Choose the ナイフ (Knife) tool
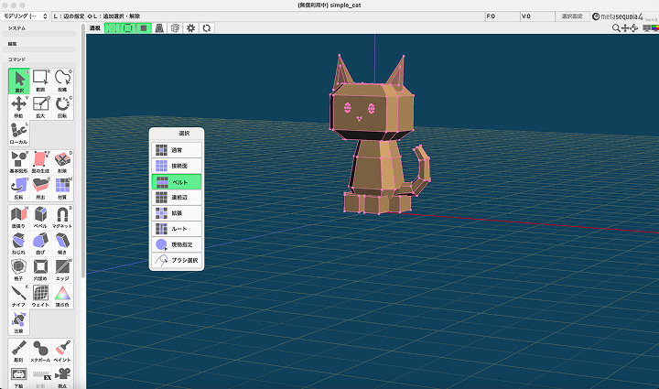Screen dimensions: 659x389 pyautogui.click(x=19, y=296)
